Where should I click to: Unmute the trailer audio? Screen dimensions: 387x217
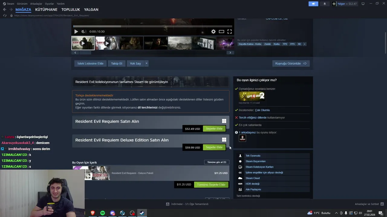tap(84, 31)
